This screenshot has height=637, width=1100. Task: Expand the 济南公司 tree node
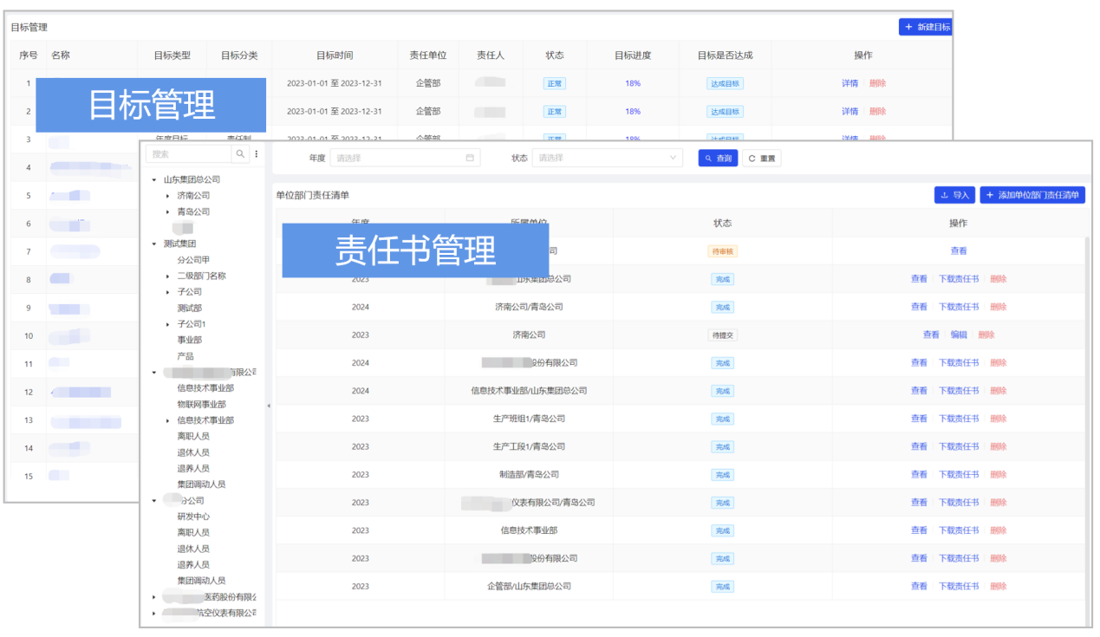coord(168,196)
